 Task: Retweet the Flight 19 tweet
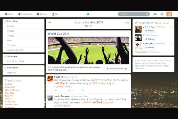click(x=69, y=90)
